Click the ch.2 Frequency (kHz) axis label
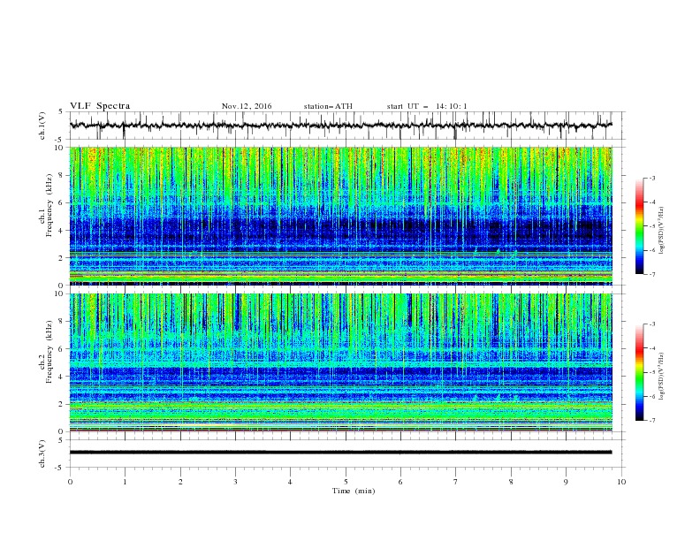700x541 pixels. click(x=45, y=352)
